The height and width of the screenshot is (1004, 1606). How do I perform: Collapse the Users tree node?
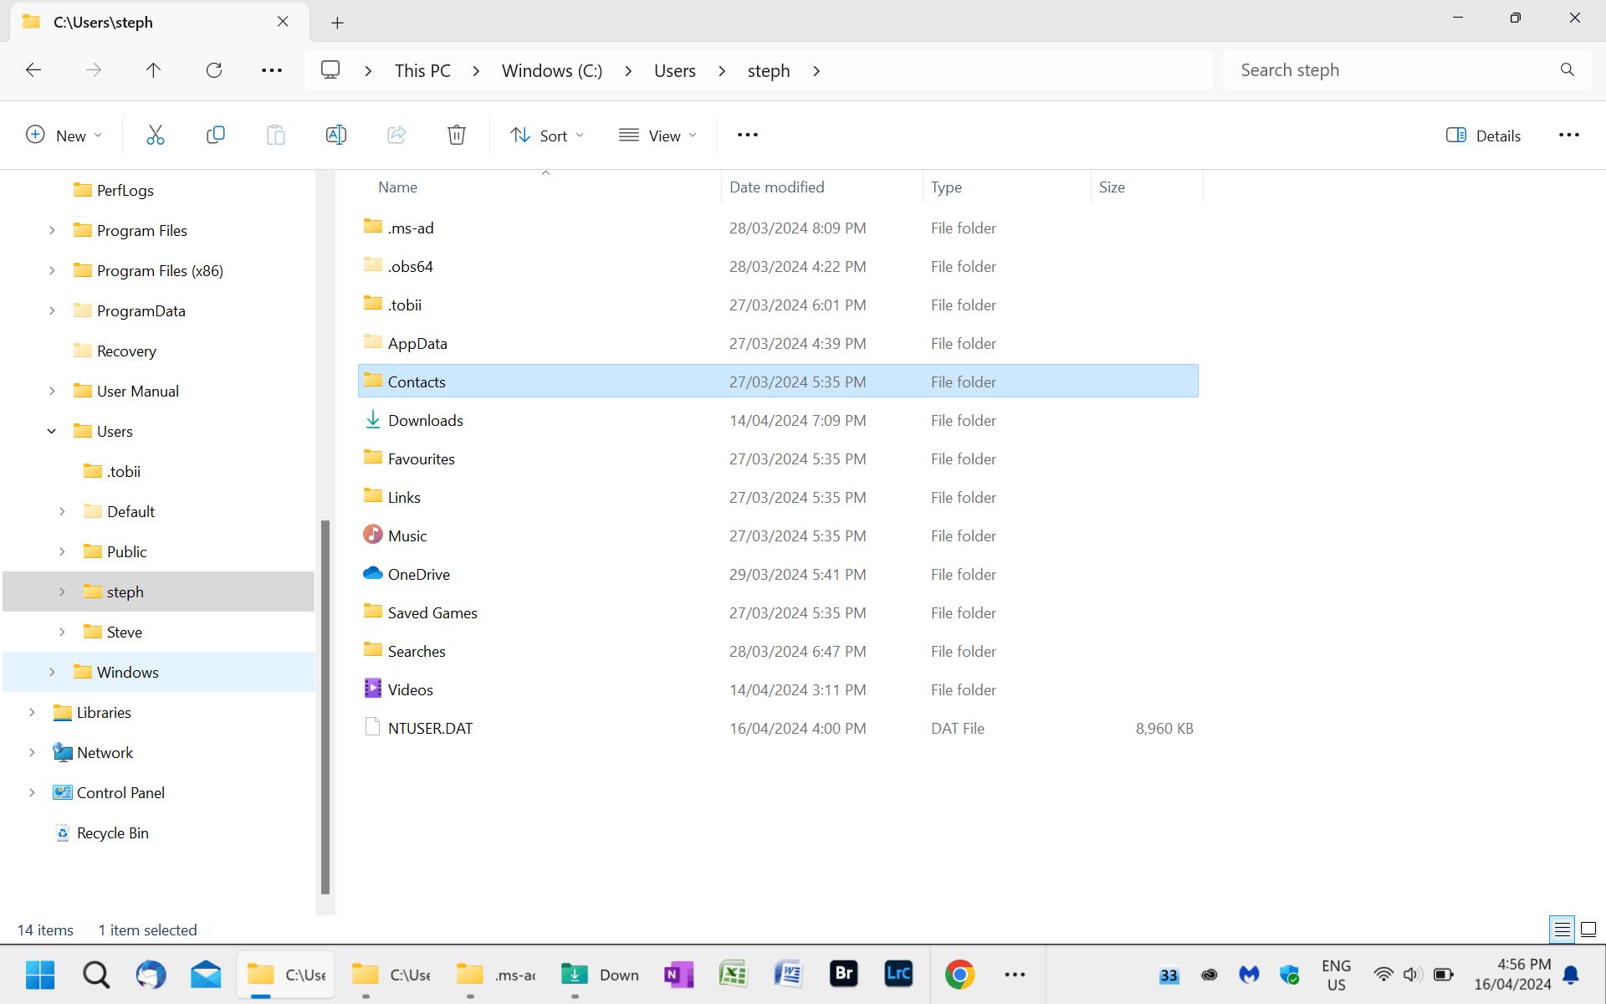point(52,432)
